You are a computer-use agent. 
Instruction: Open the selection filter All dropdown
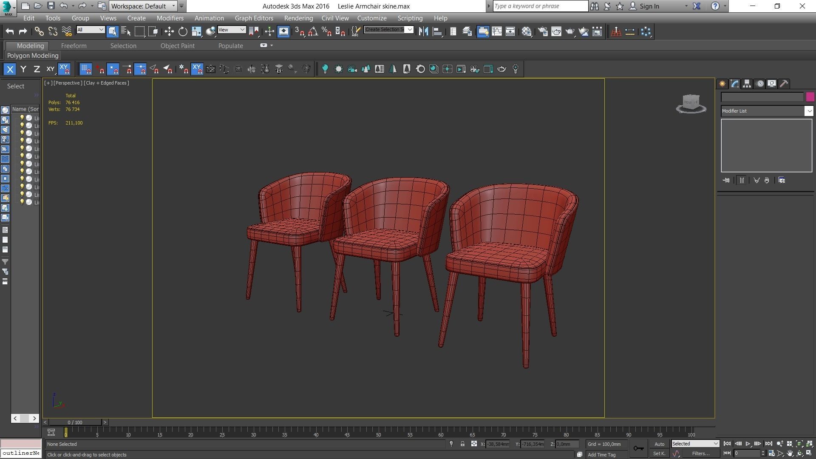tap(91, 29)
